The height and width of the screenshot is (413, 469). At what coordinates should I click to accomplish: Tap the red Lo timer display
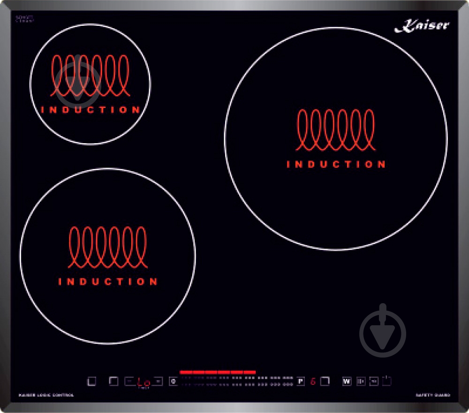click(144, 382)
